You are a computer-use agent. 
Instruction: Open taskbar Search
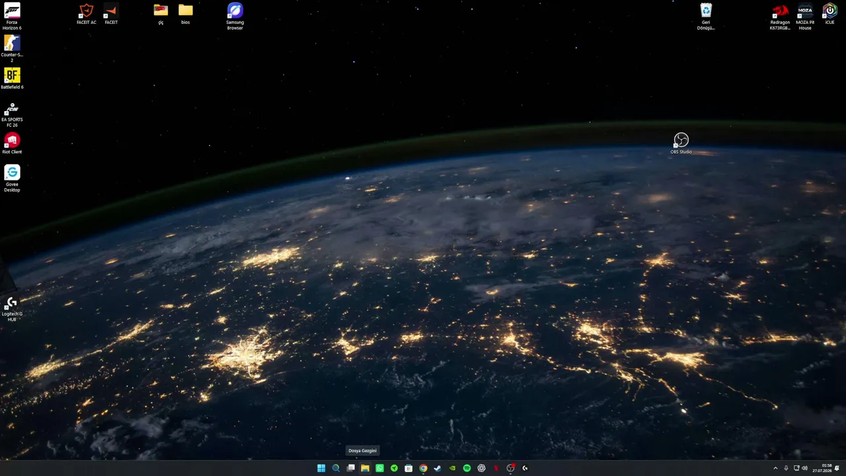pos(336,468)
